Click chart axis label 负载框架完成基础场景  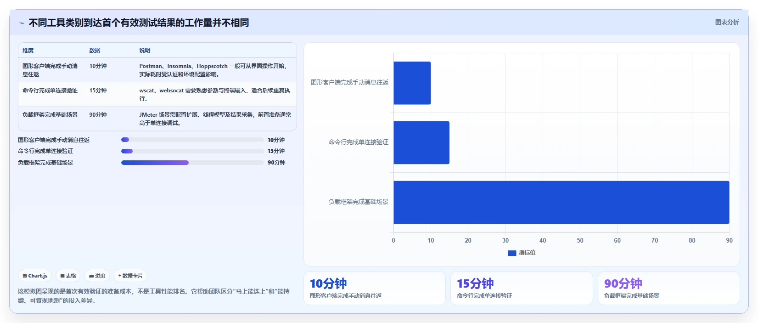pyautogui.click(x=358, y=202)
